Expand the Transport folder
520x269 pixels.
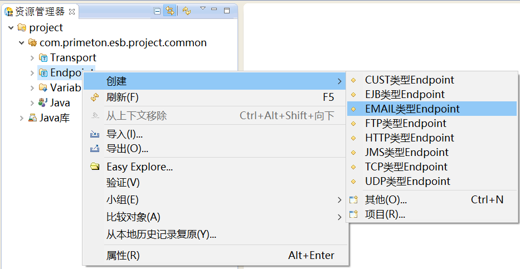[32, 58]
